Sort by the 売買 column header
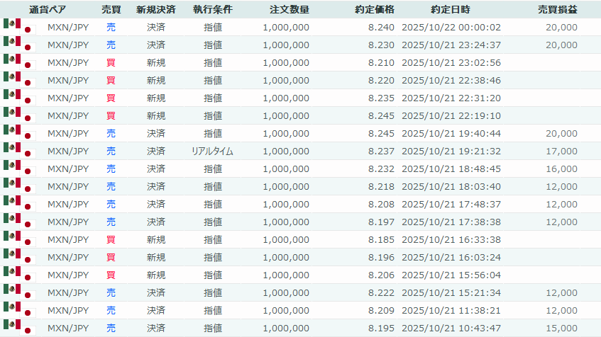The width and height of the screenshot is (601, 337). click(x=111, y=10)
